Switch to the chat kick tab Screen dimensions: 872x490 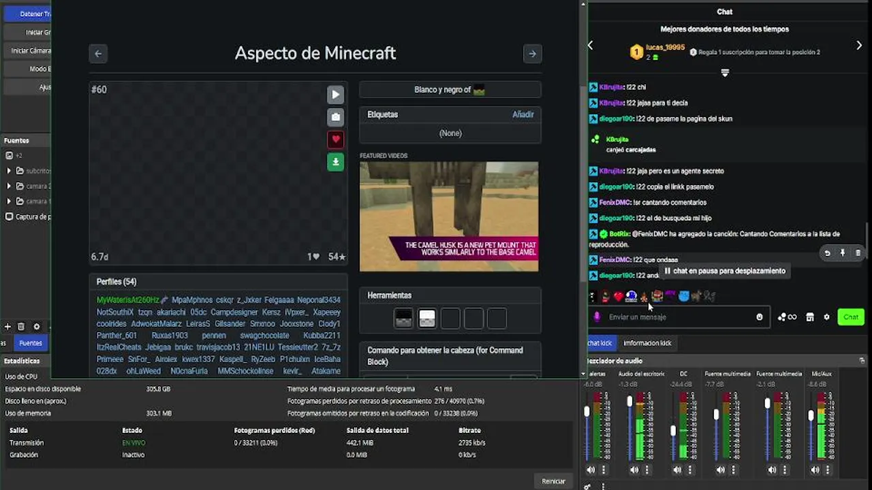[600, 343]
